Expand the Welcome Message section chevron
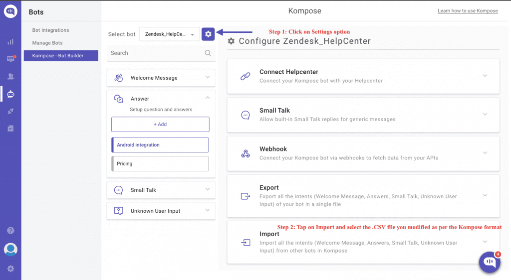This screenshot has width=511, height=280. (x=208, y=77)
